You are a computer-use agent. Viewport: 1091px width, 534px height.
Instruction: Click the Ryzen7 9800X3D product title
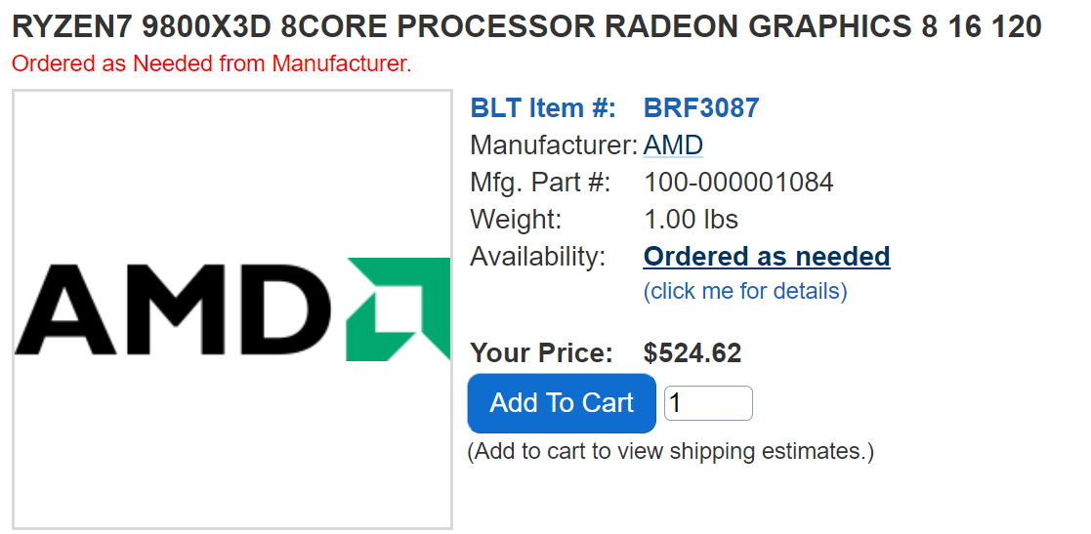[x=526, y=26]
